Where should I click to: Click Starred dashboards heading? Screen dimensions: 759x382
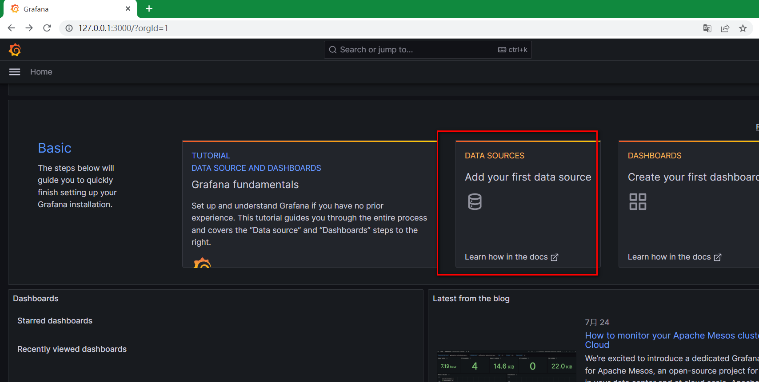(55, 321)
